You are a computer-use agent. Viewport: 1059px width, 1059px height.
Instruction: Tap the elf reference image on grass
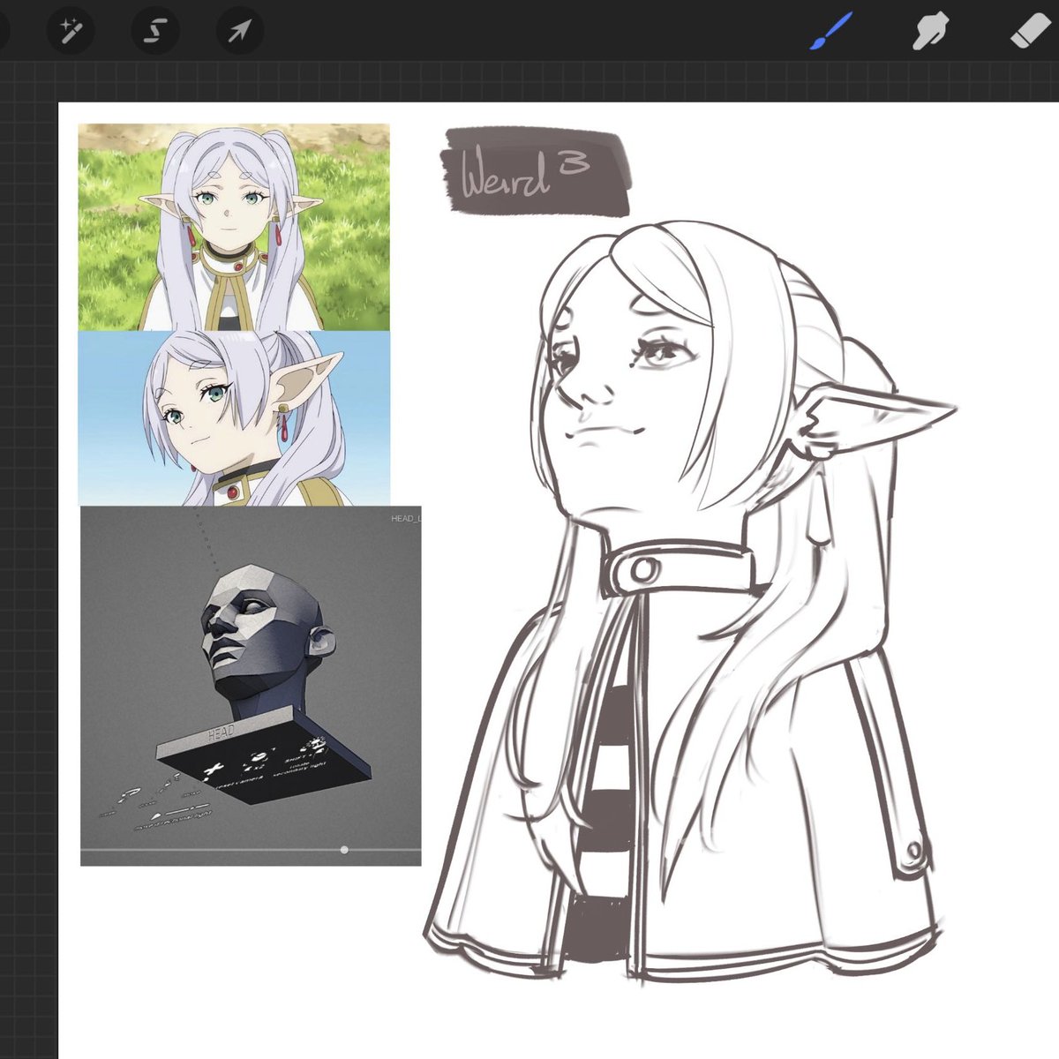[x=234, y=227]
